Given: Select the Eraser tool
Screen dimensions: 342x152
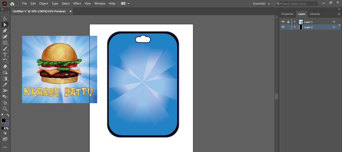Looking at the screenshot, I should point(5,67).
